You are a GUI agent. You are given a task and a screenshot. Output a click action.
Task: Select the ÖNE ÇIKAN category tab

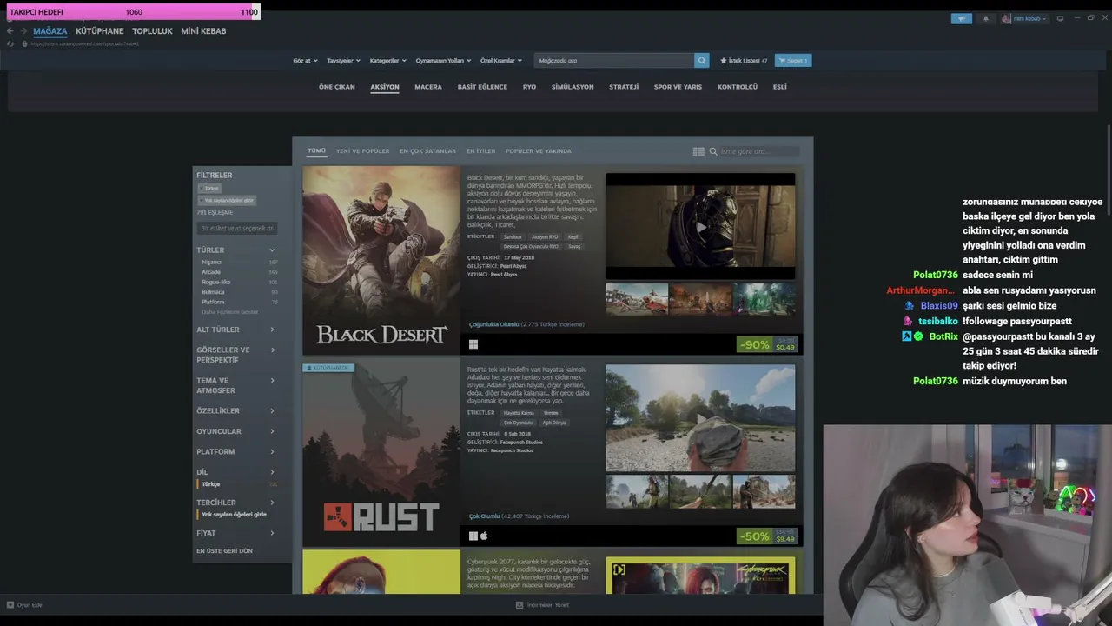(x=337, y=87)
